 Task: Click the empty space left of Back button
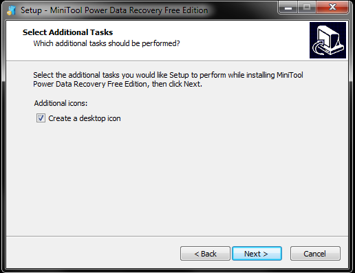(92, 254)
